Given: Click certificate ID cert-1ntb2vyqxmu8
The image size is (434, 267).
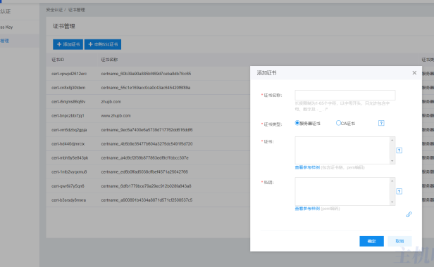Looking at the screenshot, I should tap(69, 172).
